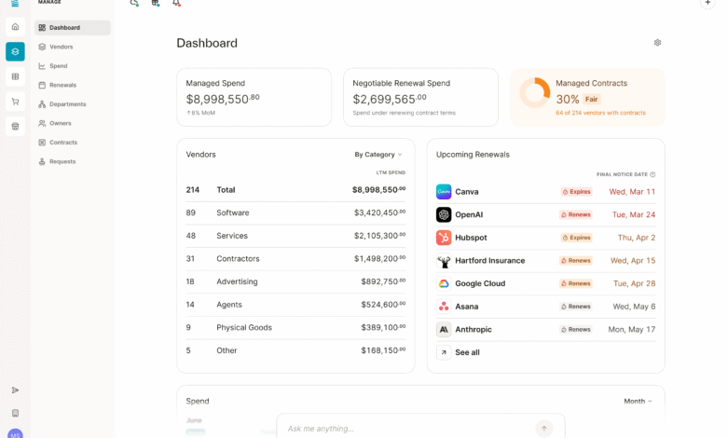Click the Managed Contracts donut chart

pyautogui.click(x=535, y=93)
